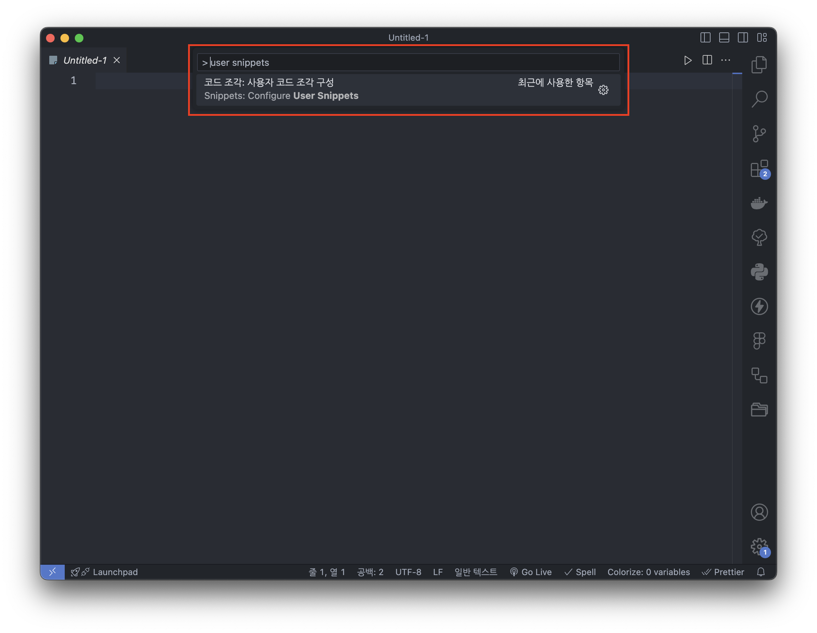Click the minimap slider at editor right
The height and width of the screenshot is (633, 817).
click(x=736, y=74)
